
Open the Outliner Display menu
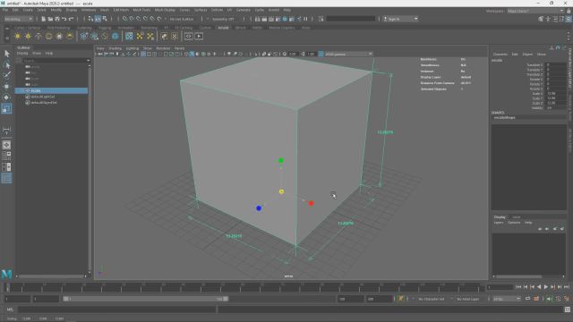pos(22,54)
